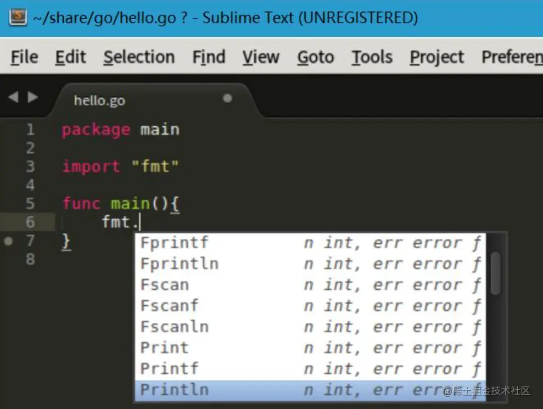The image size is (543, 409).
Task: Click the autocomplete popup scrollbar thumb
Action: pyautogui.click(x=495, y=273)
